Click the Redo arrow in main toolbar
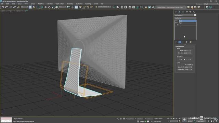The image size is (219, 123). 7,7
